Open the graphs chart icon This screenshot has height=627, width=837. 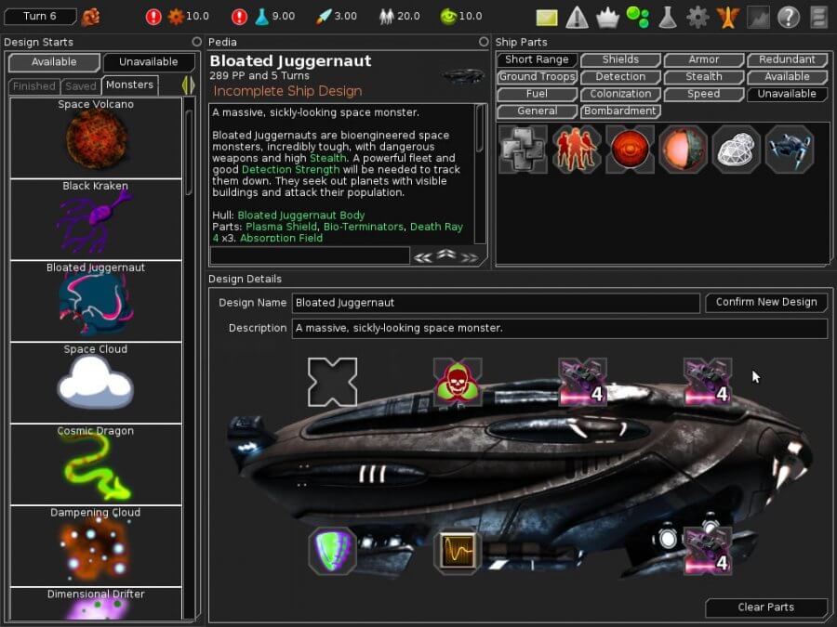tap(759, 17)
